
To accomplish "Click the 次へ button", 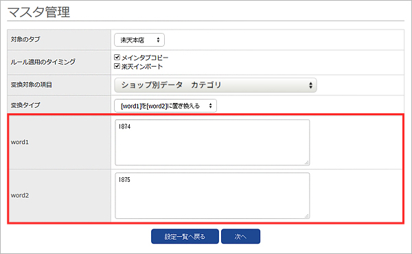I will click(240, 236).
